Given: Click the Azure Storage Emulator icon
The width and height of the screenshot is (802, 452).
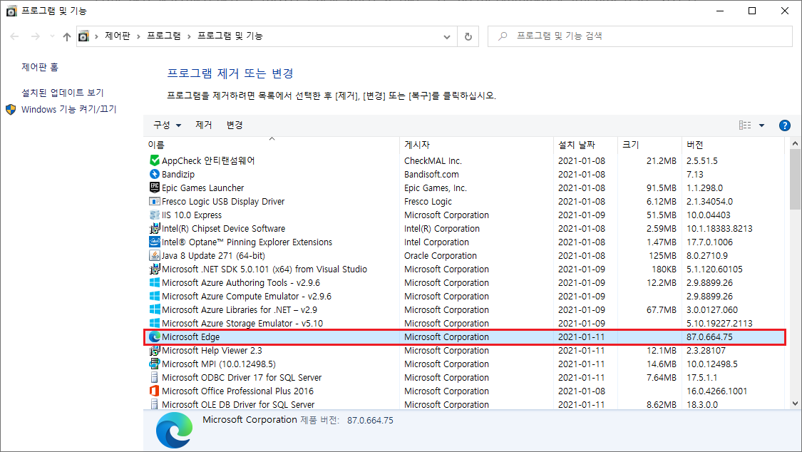Looking at the screenshot, I should coord(155,323).
